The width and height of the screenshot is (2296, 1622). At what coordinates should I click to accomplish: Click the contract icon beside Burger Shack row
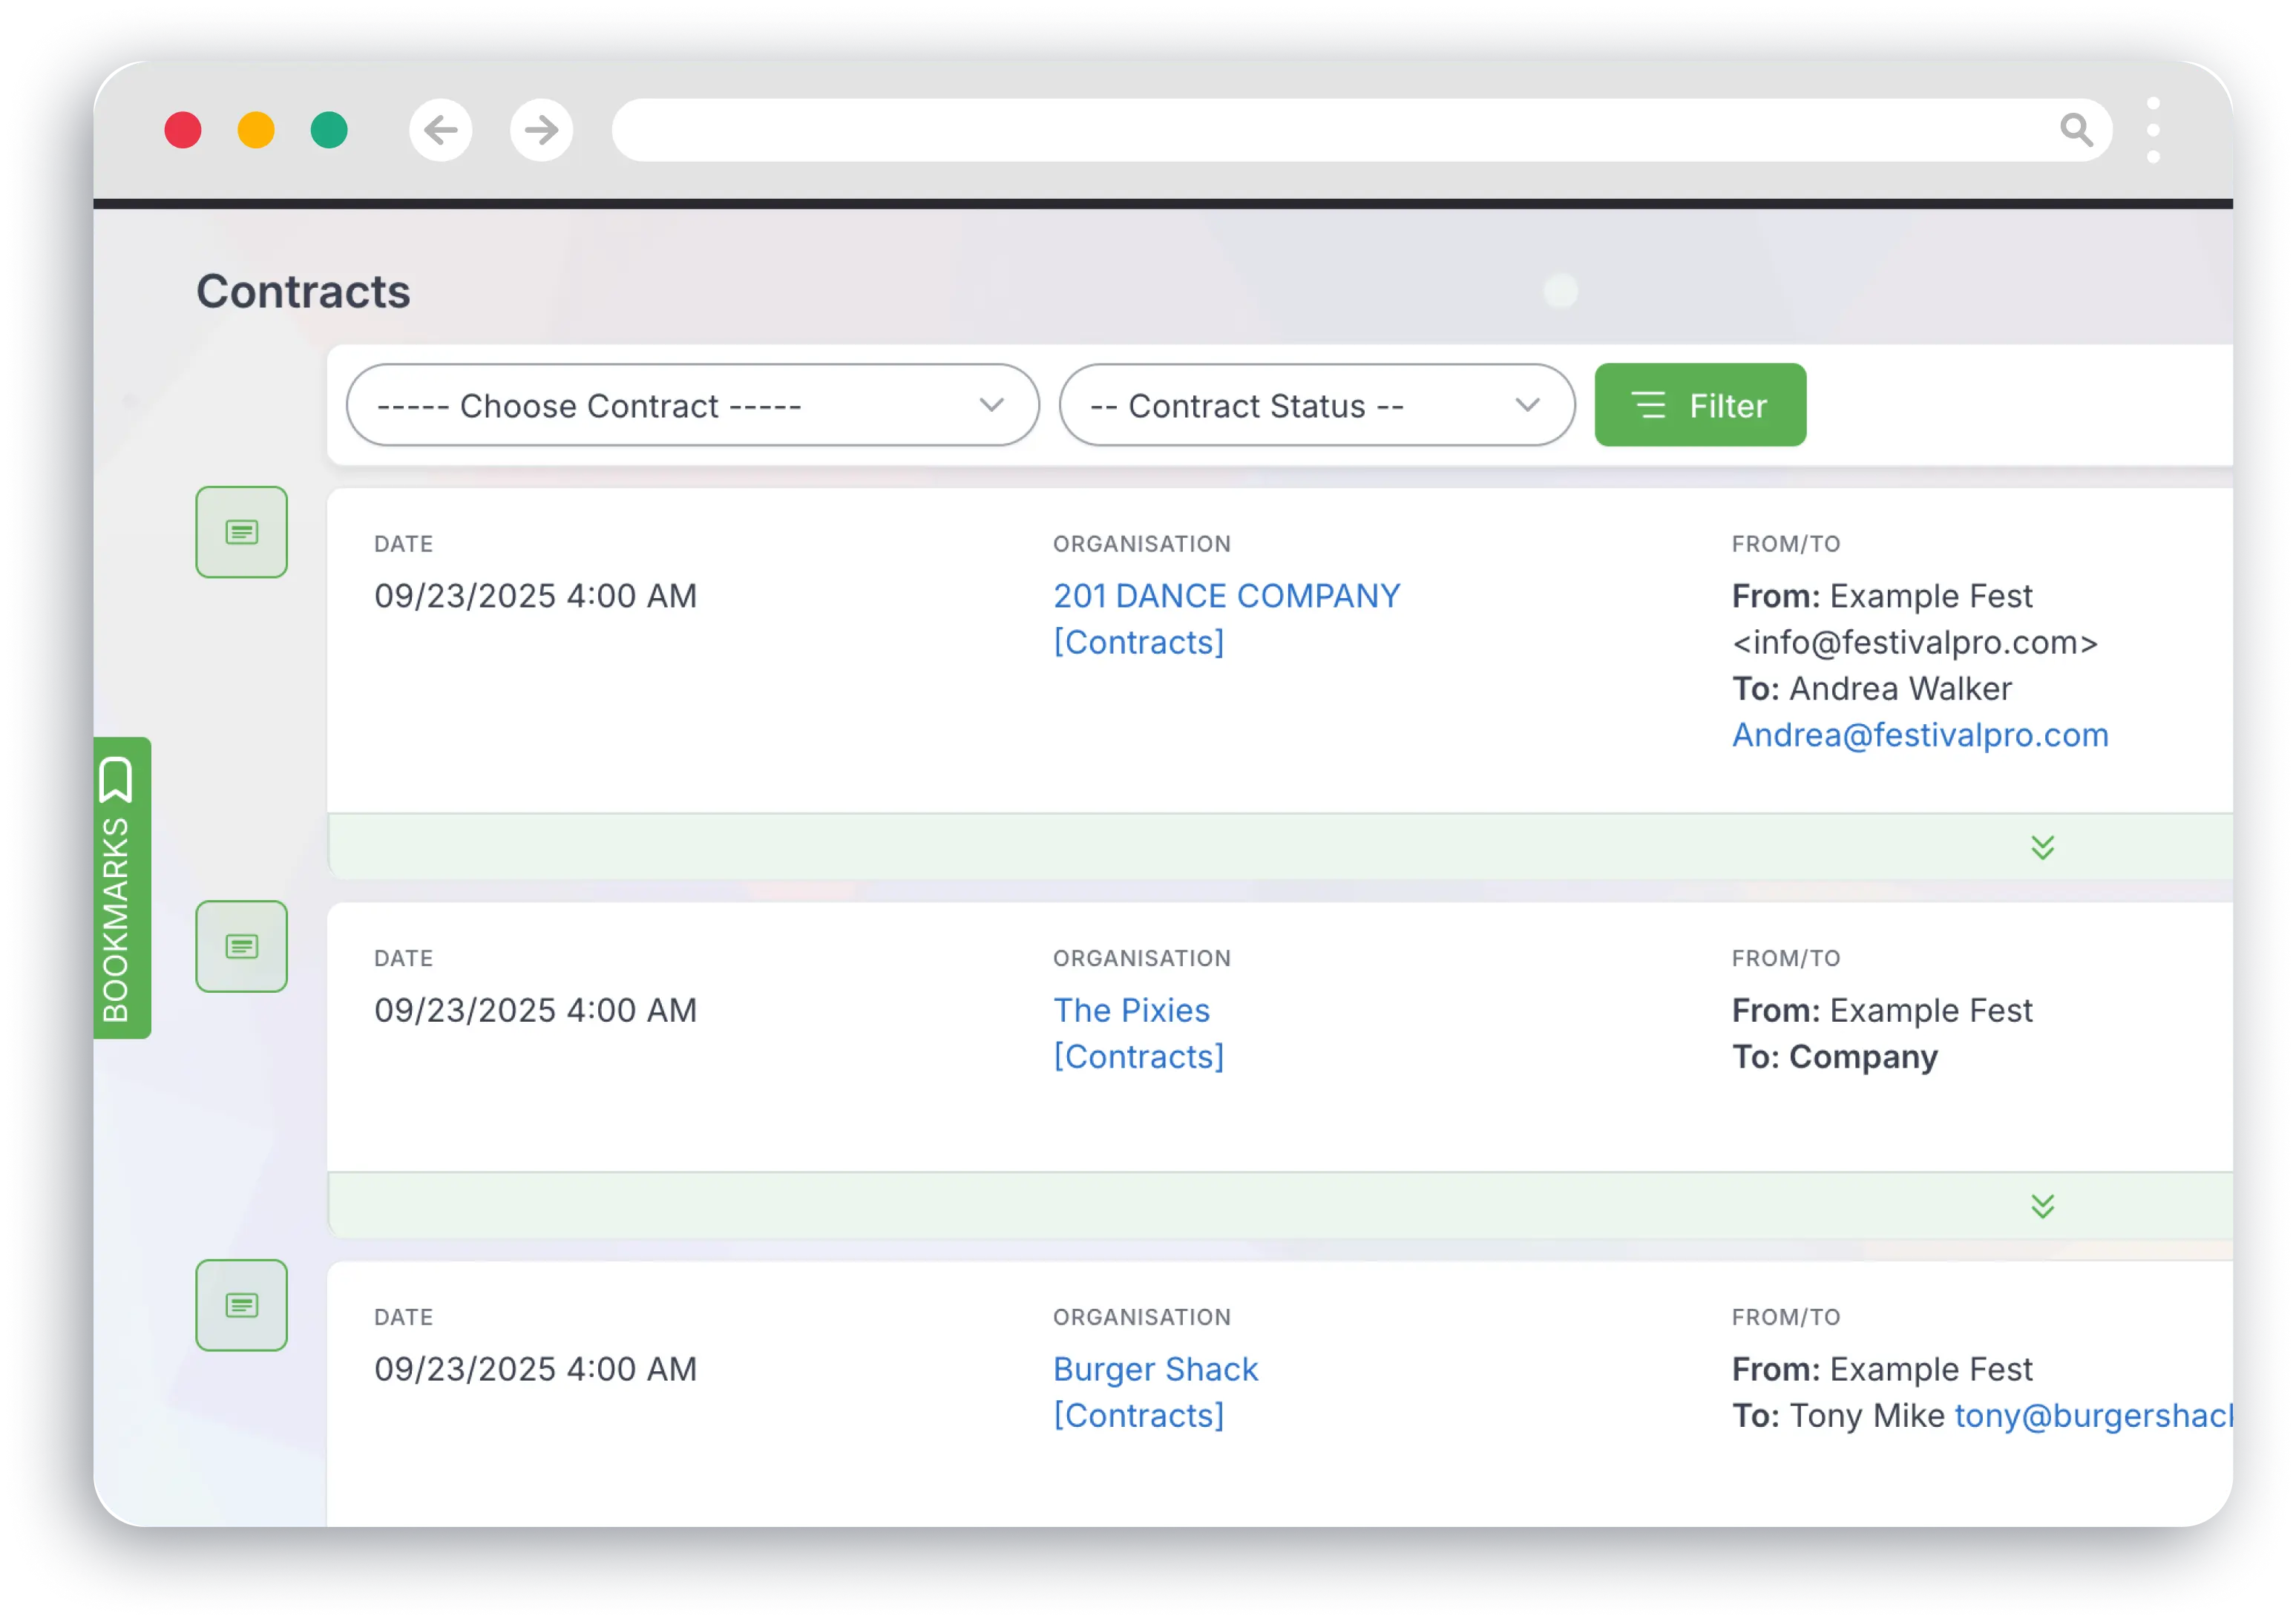[x=241, y=1305]
